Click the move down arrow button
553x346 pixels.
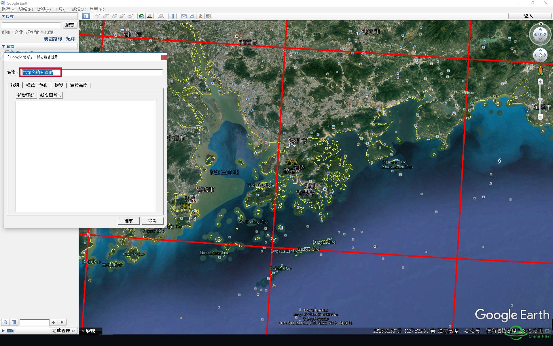pos(62,322)
